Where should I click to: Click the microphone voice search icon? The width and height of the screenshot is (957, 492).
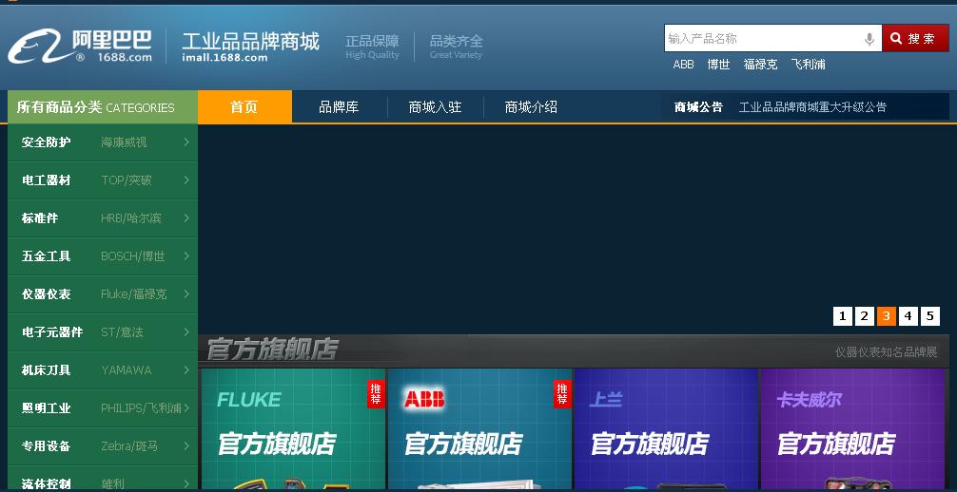tap(869, 39)
